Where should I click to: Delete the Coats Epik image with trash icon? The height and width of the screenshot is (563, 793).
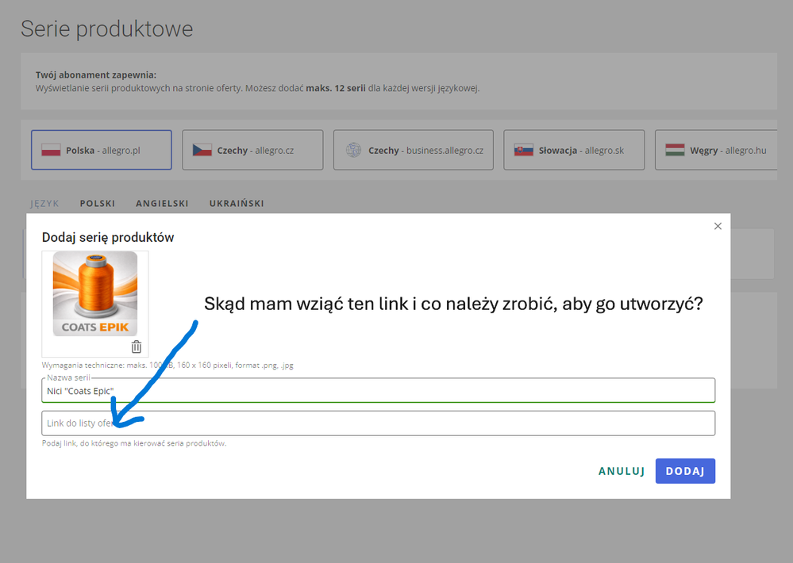coord(137,347)
